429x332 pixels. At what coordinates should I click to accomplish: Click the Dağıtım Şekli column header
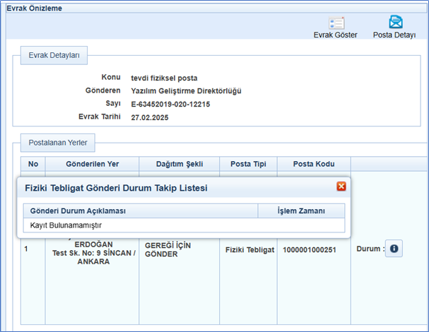[x=180, y=164]
